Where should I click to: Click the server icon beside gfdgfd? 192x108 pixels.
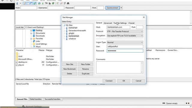pos(67,33)
